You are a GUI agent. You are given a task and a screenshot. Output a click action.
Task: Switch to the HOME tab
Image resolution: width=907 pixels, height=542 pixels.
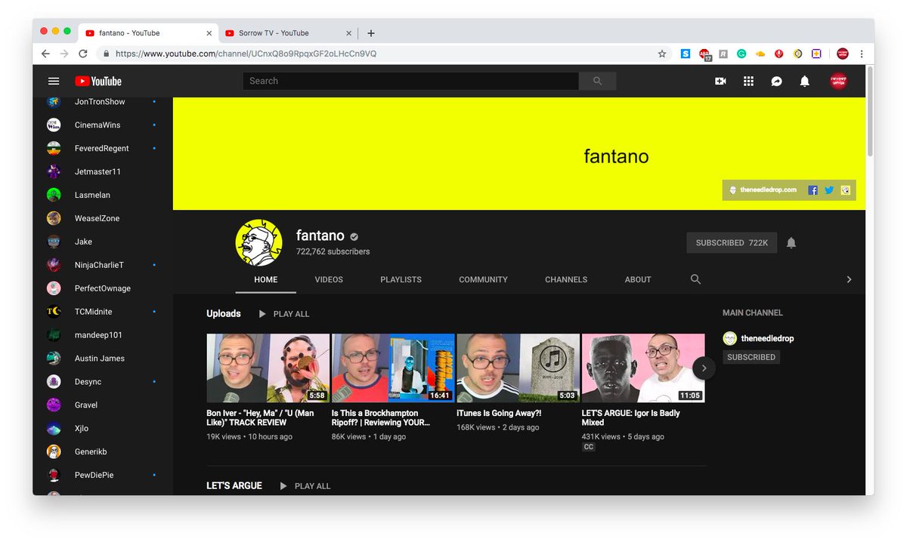(x=265, y=279)
